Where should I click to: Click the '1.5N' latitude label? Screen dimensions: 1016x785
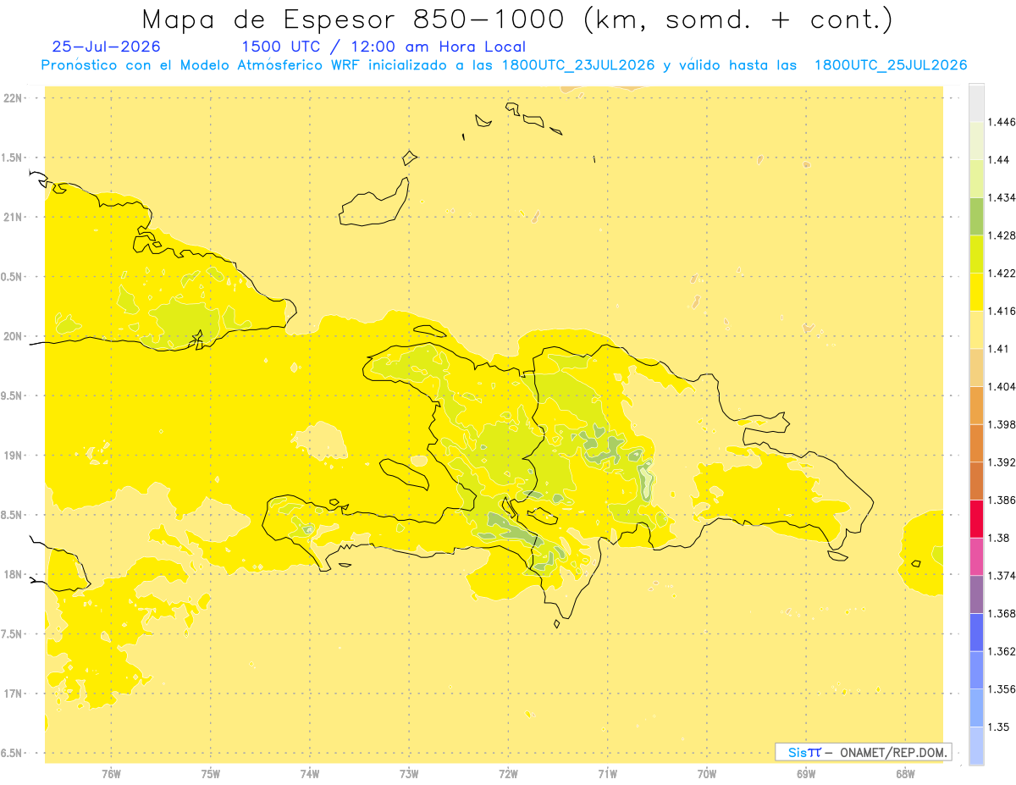click(x=13, y=158)
